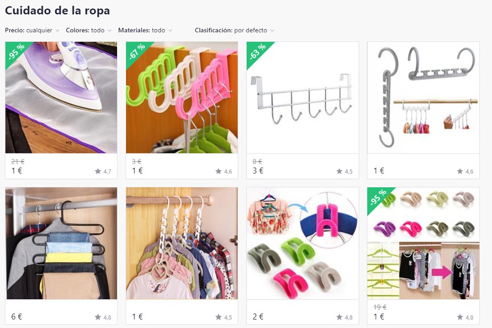Open the black S-shaped trouser hanger product
This screenshot has width=492, height=328.
tap(61, 244)
